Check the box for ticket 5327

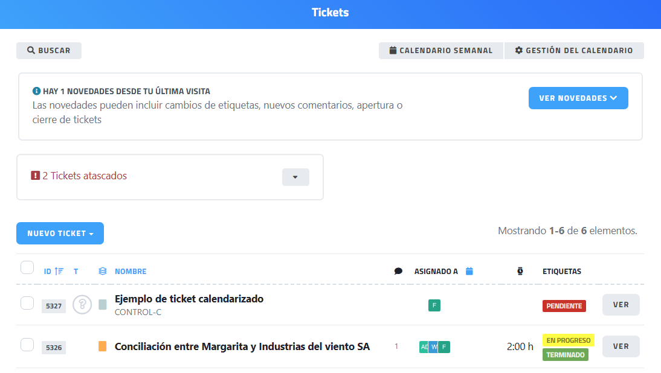click(x=27, y=303)
